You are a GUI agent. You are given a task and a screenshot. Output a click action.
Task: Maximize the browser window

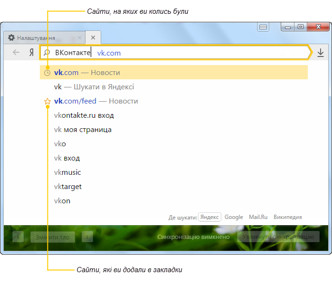(x=300, y=27)
